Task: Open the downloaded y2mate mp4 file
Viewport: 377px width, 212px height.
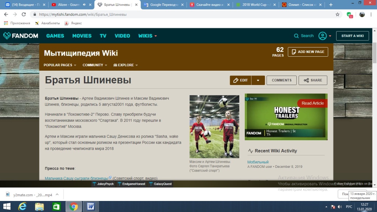Action: 29,195
